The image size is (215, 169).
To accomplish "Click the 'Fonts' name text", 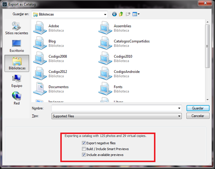I will click(x=118, y=87).
